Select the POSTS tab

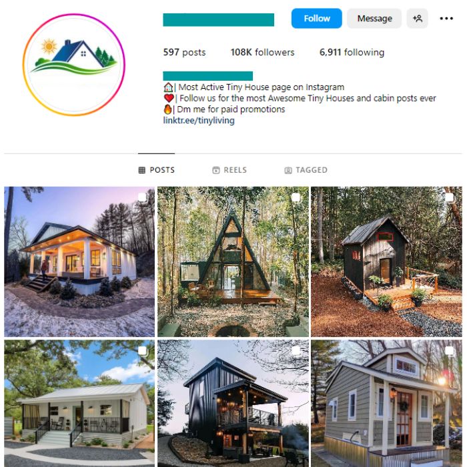(x=157, y=170)
